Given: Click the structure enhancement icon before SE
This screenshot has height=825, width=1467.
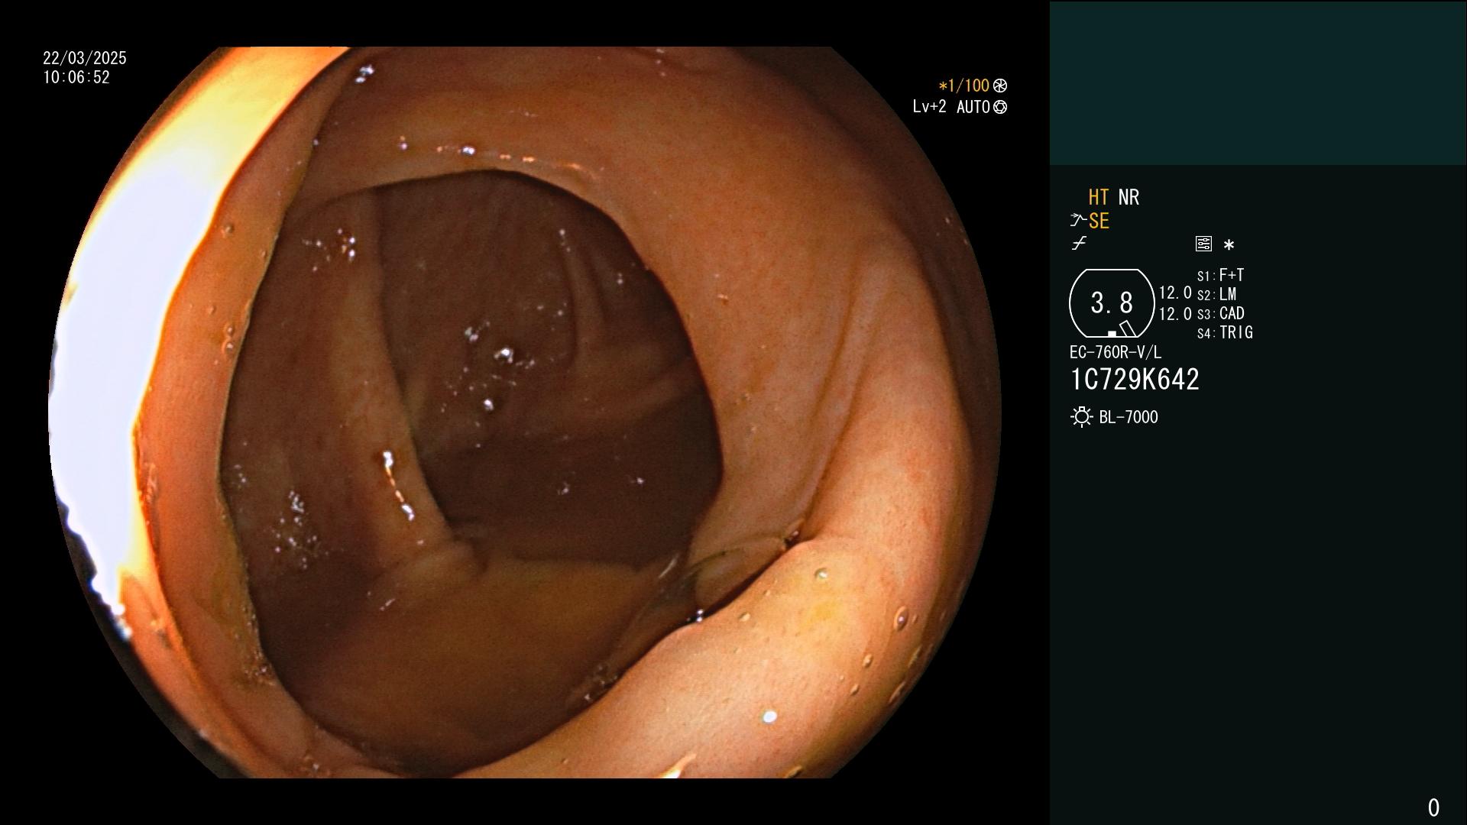Looking at the screenshot, I should pos(1078,221).
